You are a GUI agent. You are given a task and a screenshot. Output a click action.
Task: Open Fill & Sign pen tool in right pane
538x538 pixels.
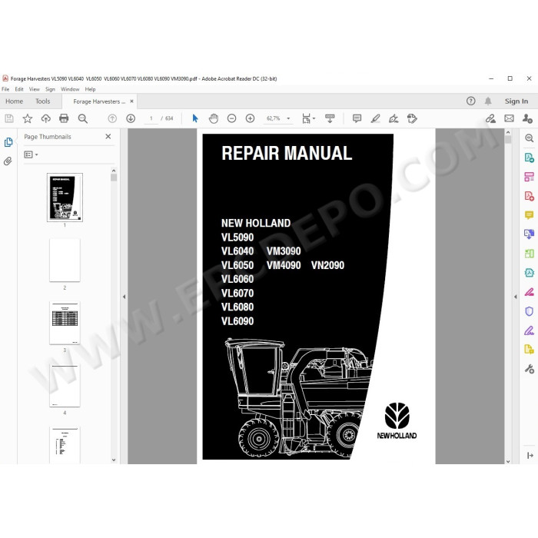[529, 330]
